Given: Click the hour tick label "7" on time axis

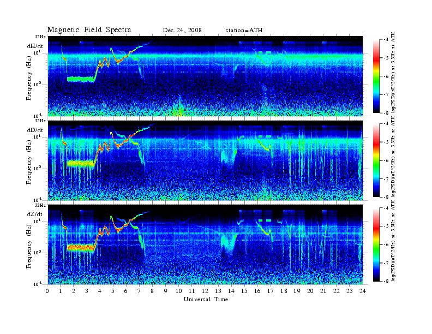Looking at the screenshot, I should pyautogui.click(x=140, y=291).
